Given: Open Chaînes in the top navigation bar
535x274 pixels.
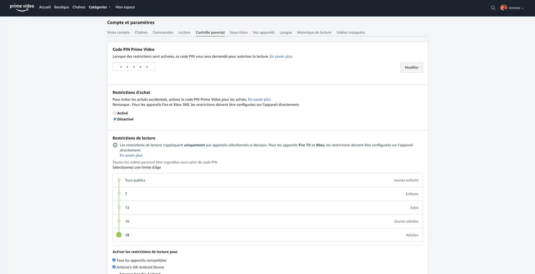Looking at the screenshot, I should click(x=79, y=8).
